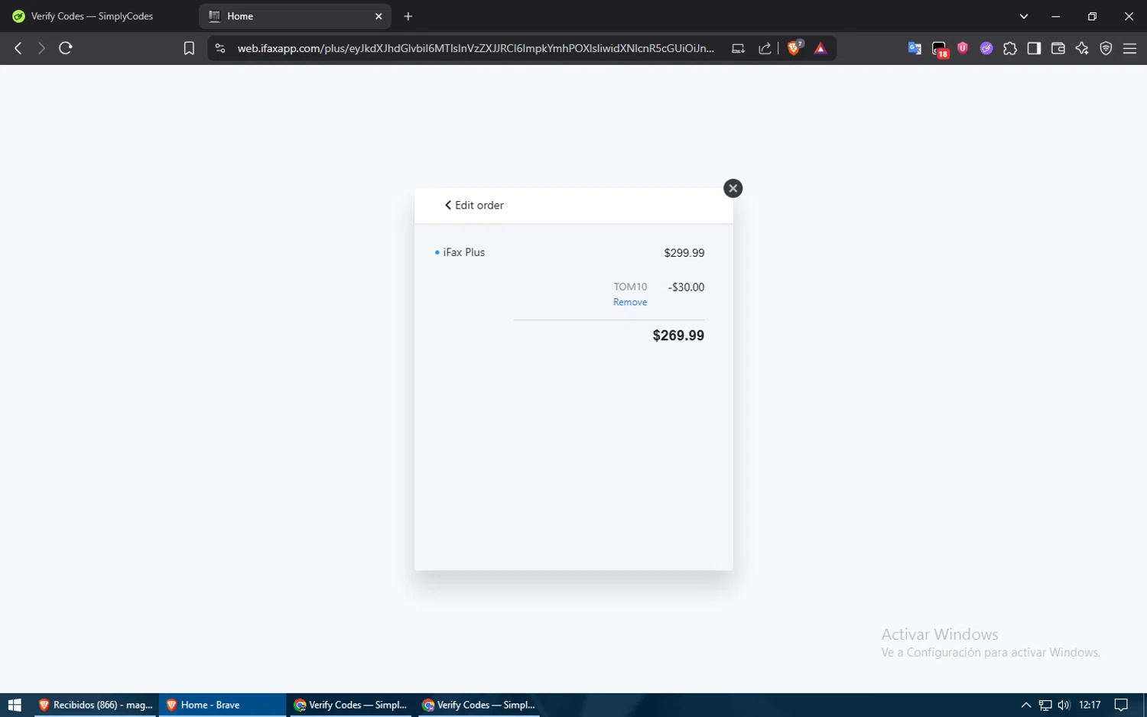
Task: Share this page link
Action: [x=765, y=48]
